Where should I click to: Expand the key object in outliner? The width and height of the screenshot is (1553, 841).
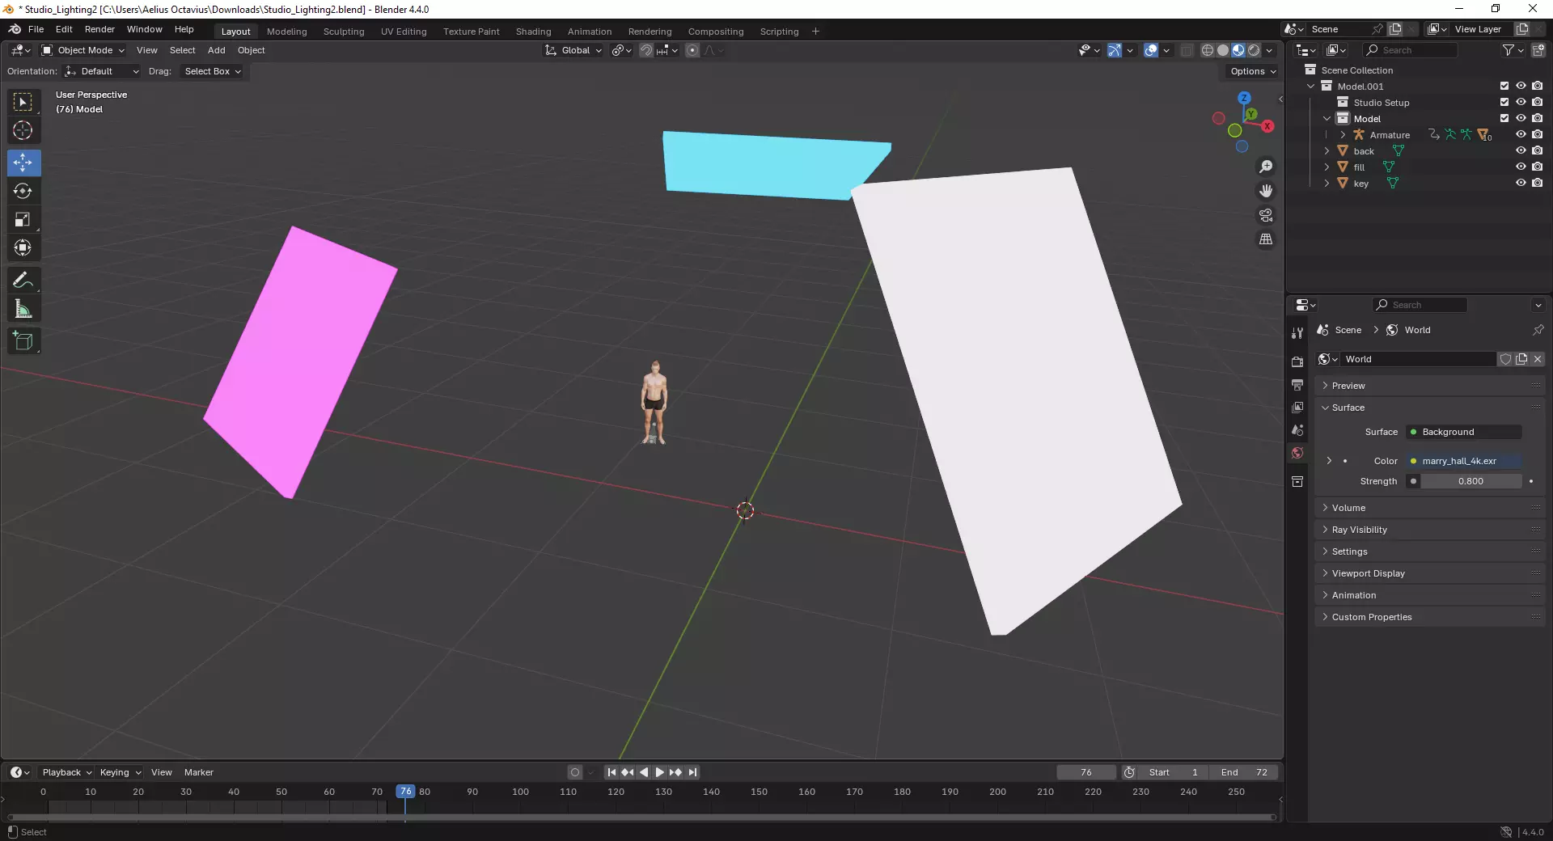tap(1327, 183)
